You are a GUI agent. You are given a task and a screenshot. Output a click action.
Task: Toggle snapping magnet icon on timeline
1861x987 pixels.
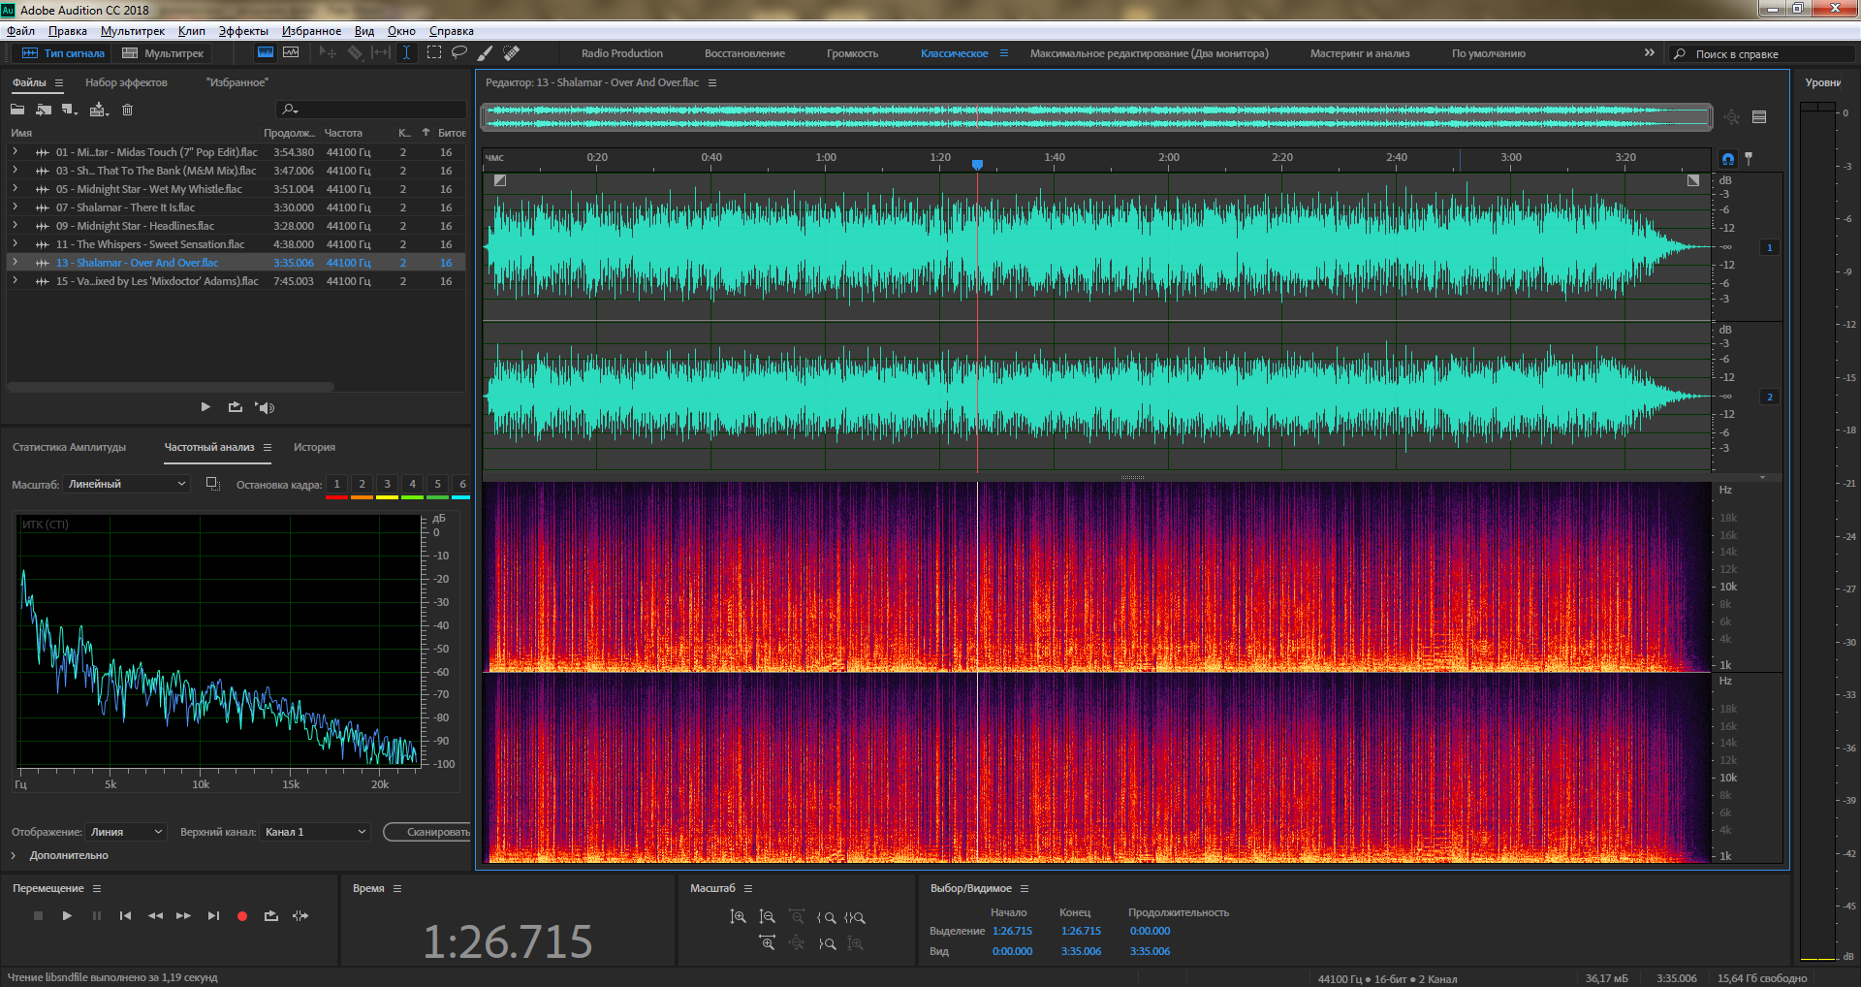(1728, 158)
